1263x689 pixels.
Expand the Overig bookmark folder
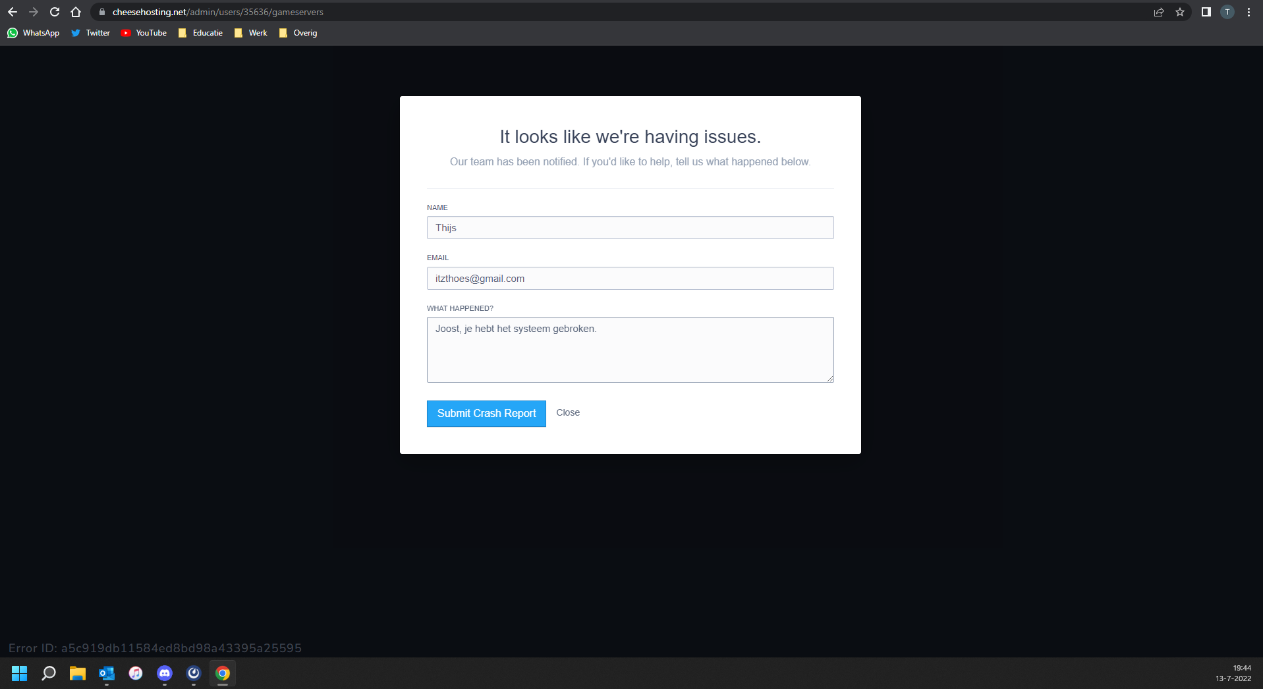[298, 33]
